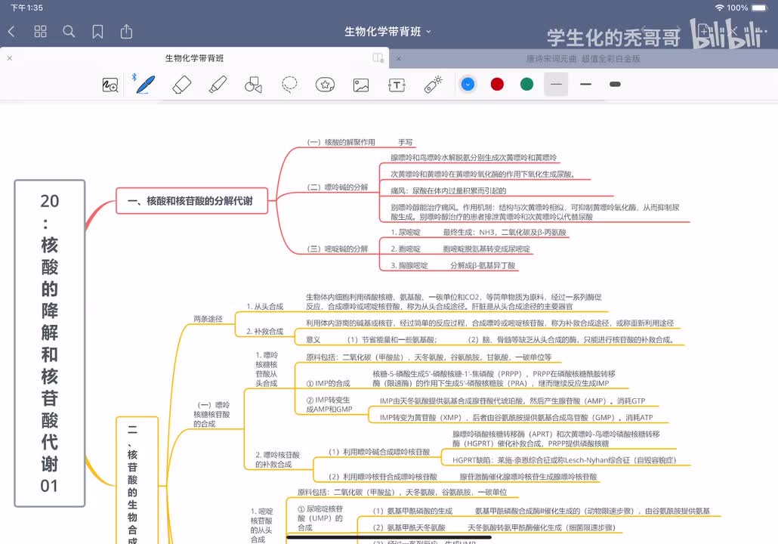Click the (三) 嘧啶碱的分解 branch

point(338,249)
